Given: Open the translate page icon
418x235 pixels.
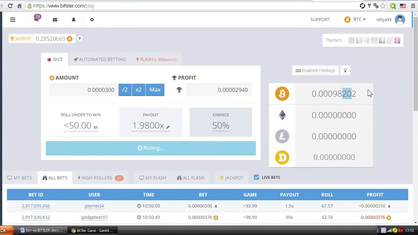Looking at the screenshot, I should point(376,6).
